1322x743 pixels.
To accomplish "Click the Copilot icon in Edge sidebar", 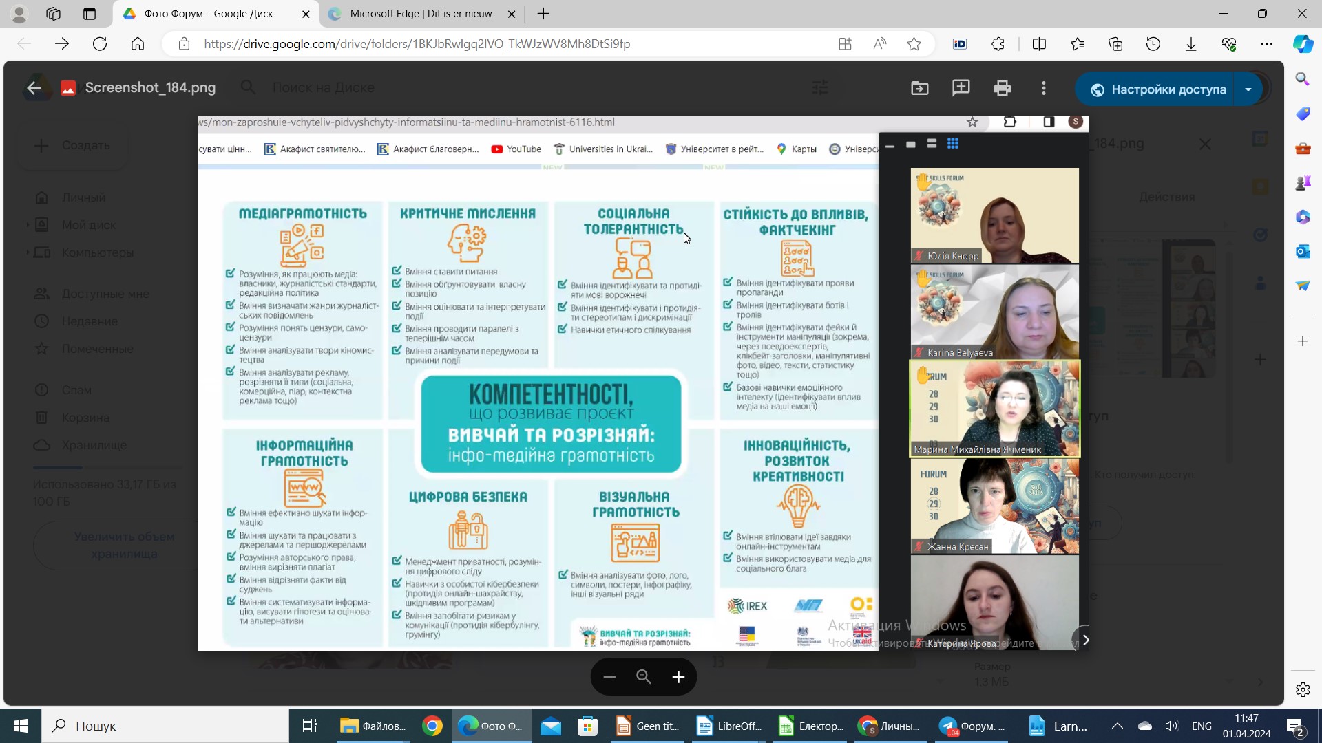I will coord(1302,44).
